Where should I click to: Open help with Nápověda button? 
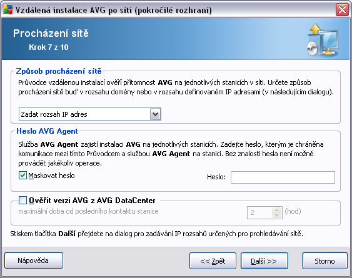click(x=34, y=261)
